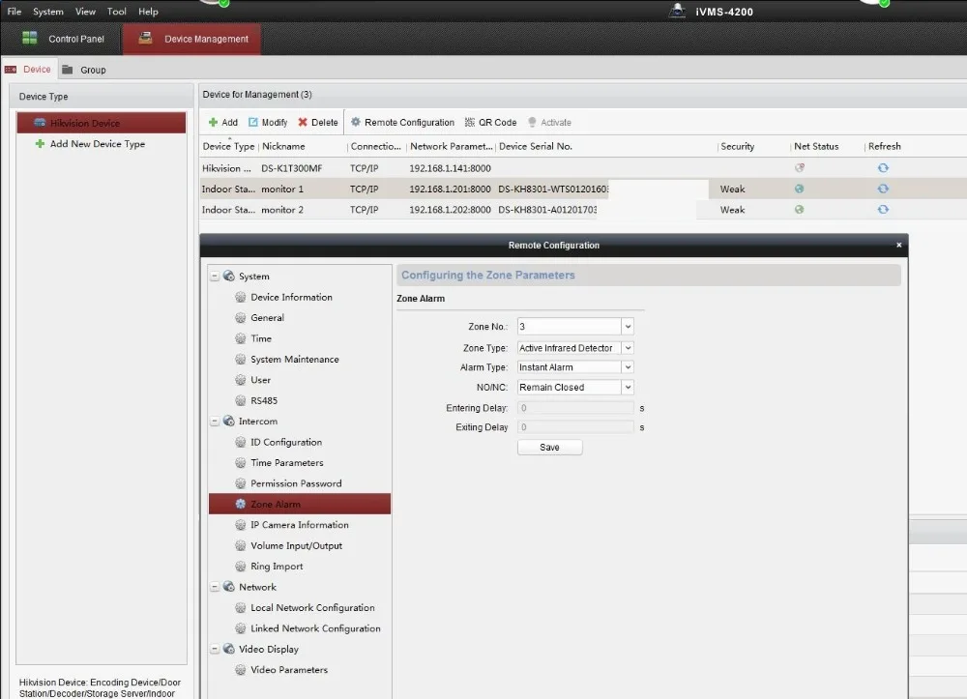
Task: Refresh the monitor 2 device row
Action: pyautogui.click(x=883, y=210)
